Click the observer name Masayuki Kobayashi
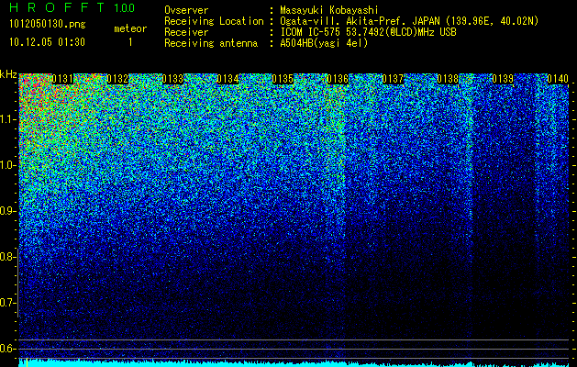Image resolution: width=577 pixels, height=367 pixels. click(x=328, y=10)
